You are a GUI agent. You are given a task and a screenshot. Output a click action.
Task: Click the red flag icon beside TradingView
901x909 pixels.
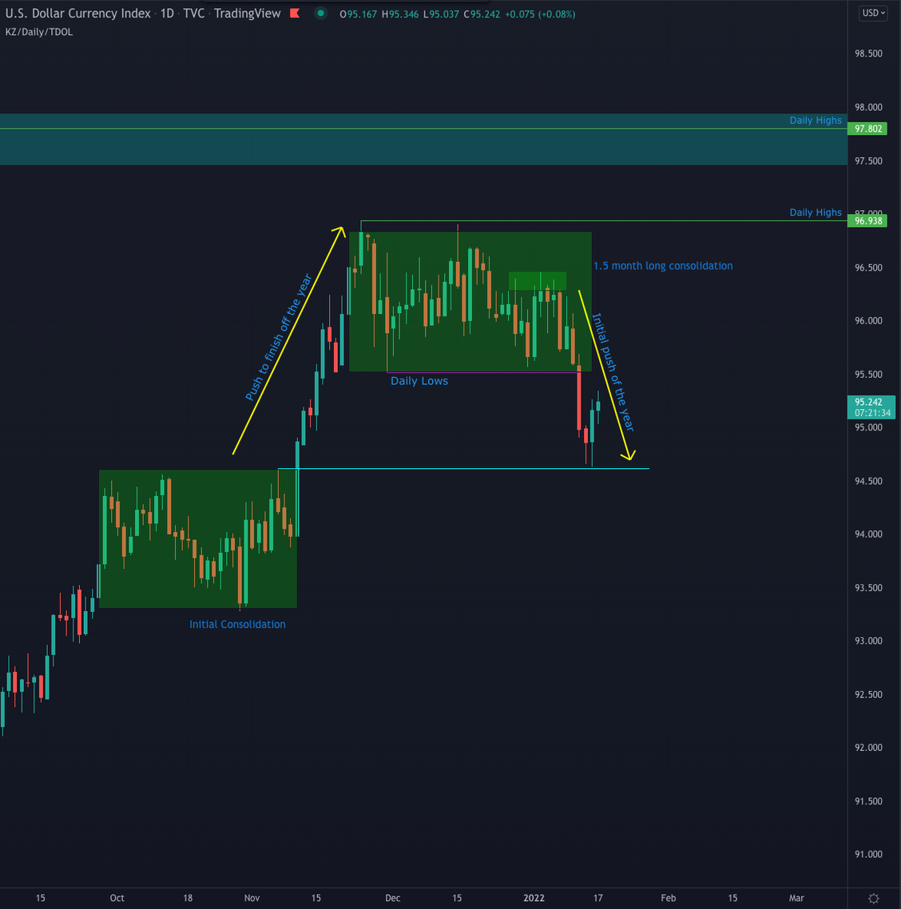(295, 14)
